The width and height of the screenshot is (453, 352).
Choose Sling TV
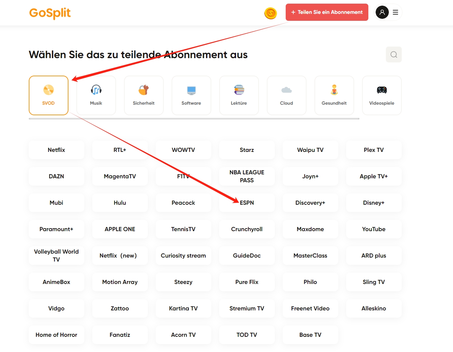click(x=374, y=282)
